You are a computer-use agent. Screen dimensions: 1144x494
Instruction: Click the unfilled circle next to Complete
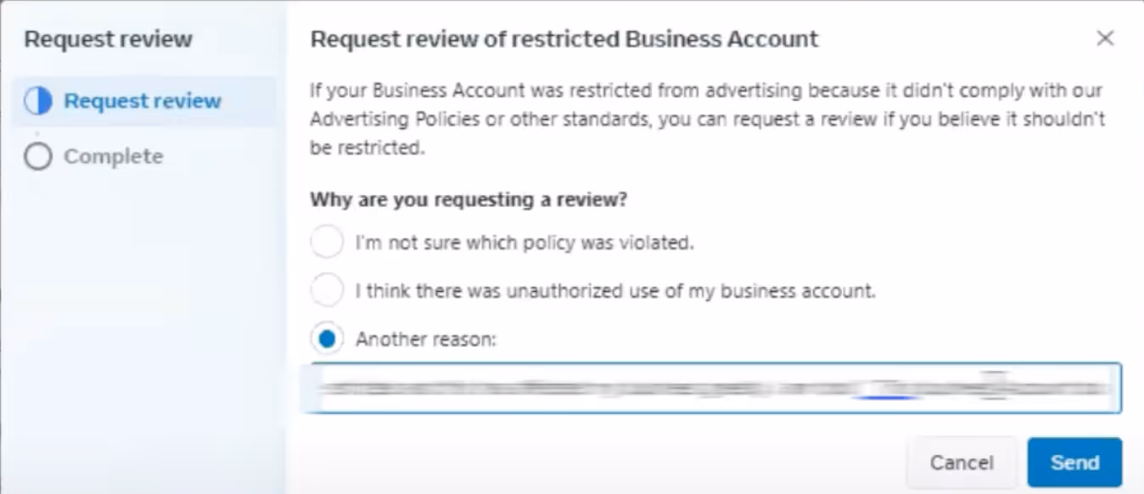point(37,155)
